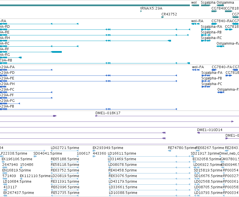Click the CG7840-PA protein label

click(x=222, y=67)
